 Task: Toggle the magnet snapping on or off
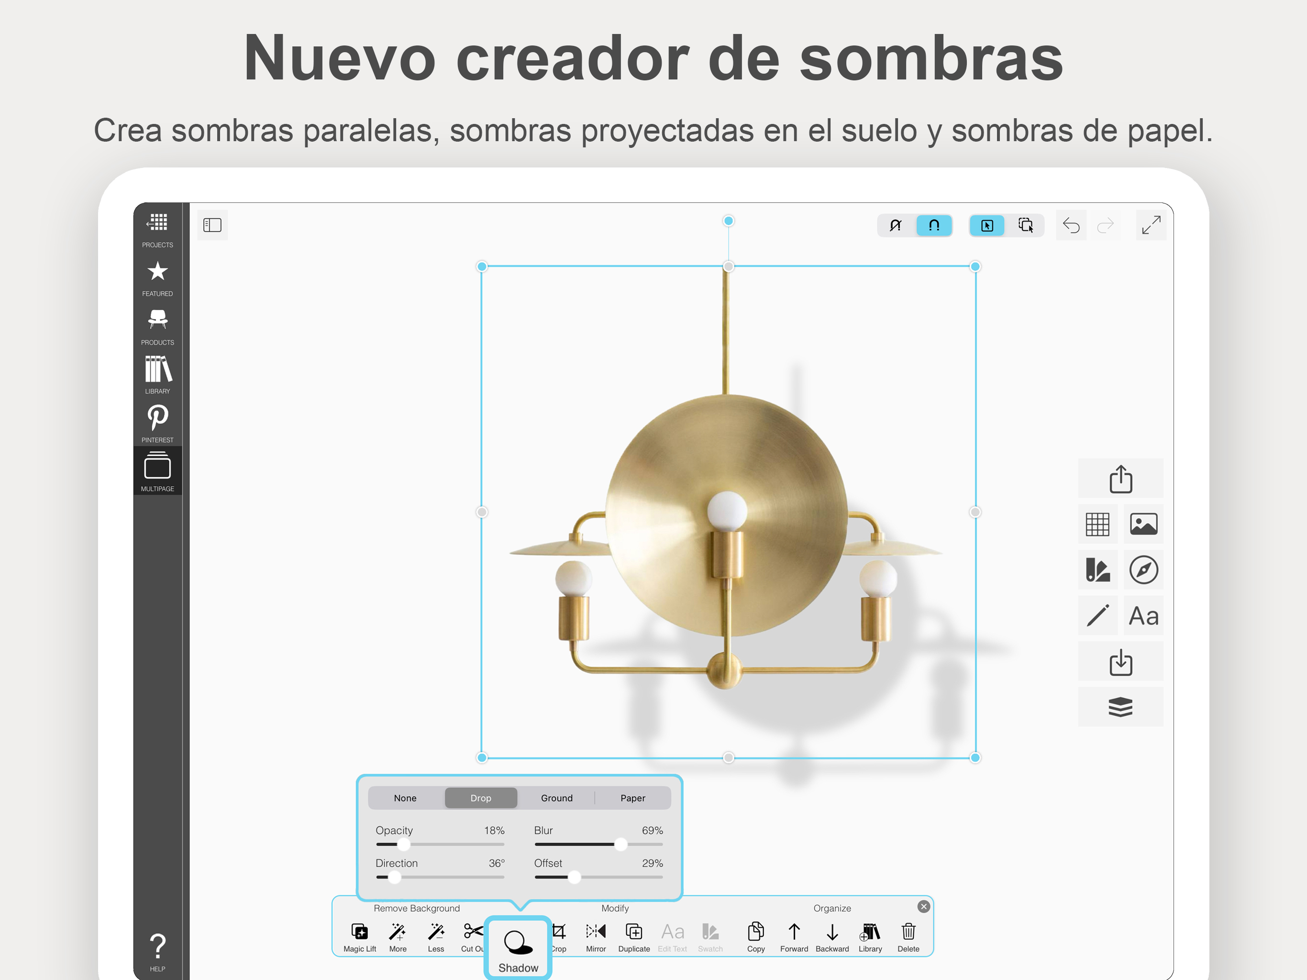[x=933, y=225]
